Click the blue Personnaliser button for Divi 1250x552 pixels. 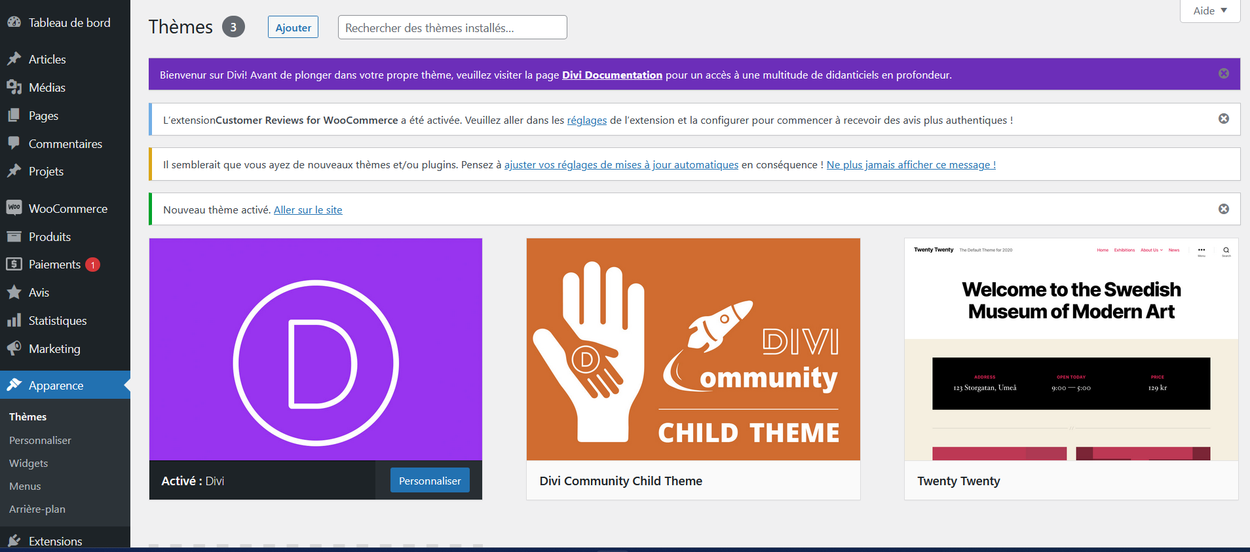[430, 481]
